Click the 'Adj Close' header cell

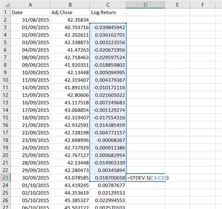(70, 12)
